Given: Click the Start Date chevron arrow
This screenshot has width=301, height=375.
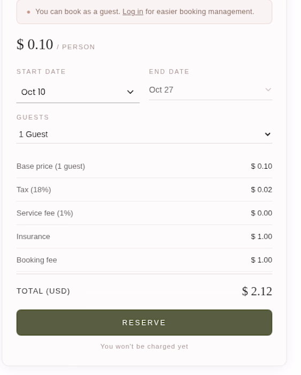Looking at the screenshot, I should [130, 92].
